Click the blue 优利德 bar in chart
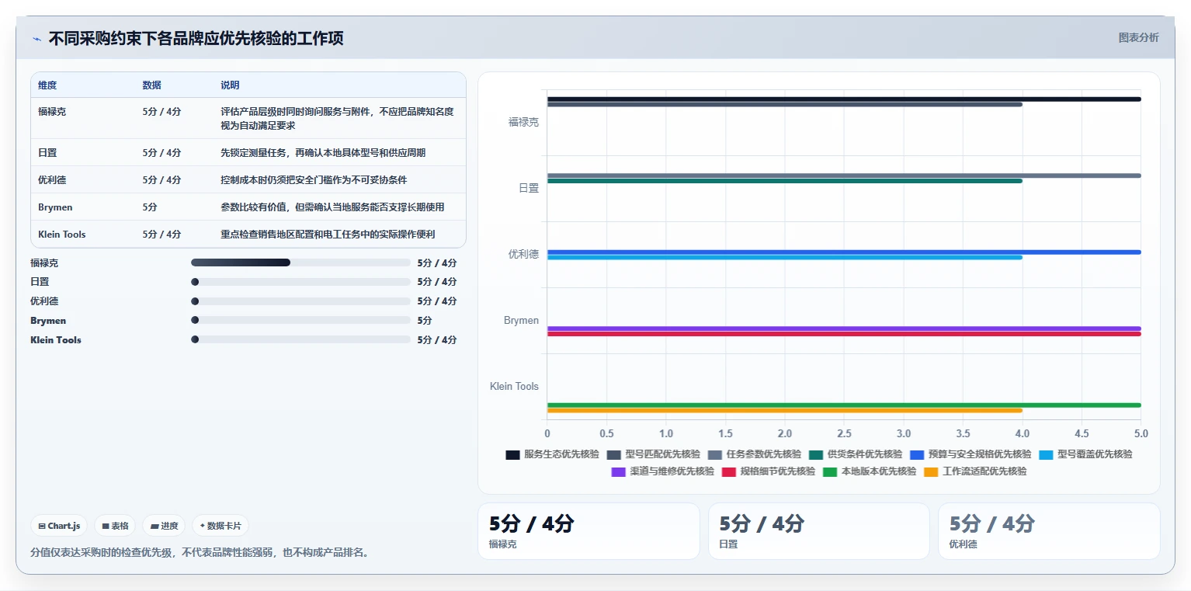This screenshot has width=1191, height=591. point(844,252)
